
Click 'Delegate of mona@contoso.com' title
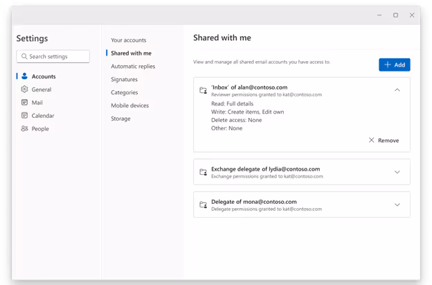coord(254,202)
